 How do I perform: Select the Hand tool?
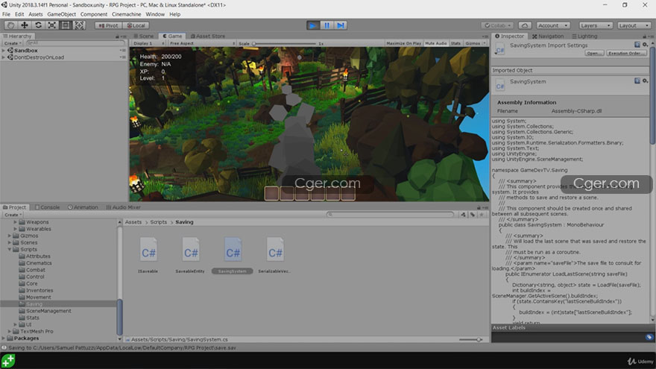coord(11,25)
